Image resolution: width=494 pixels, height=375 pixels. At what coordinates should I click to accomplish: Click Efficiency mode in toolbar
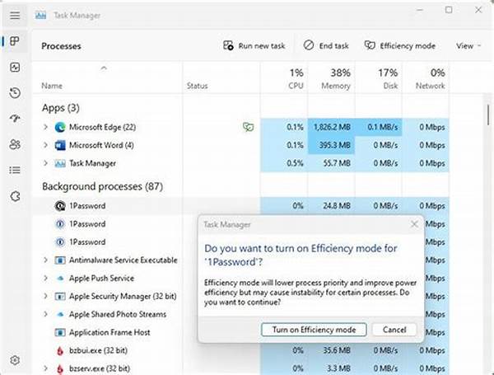[x=400, y=46]
